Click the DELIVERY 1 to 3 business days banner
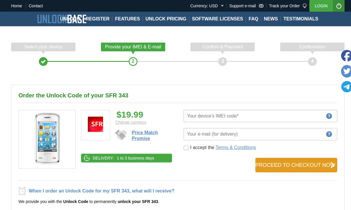 (x=126, y=158)
